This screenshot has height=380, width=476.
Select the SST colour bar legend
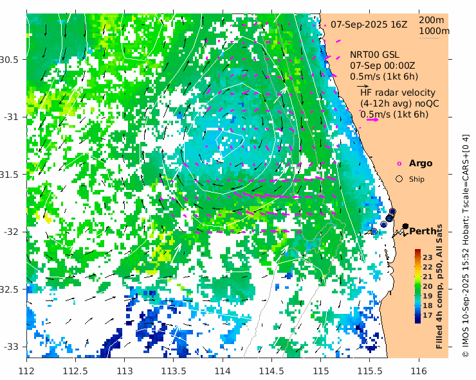coord(418,286)
